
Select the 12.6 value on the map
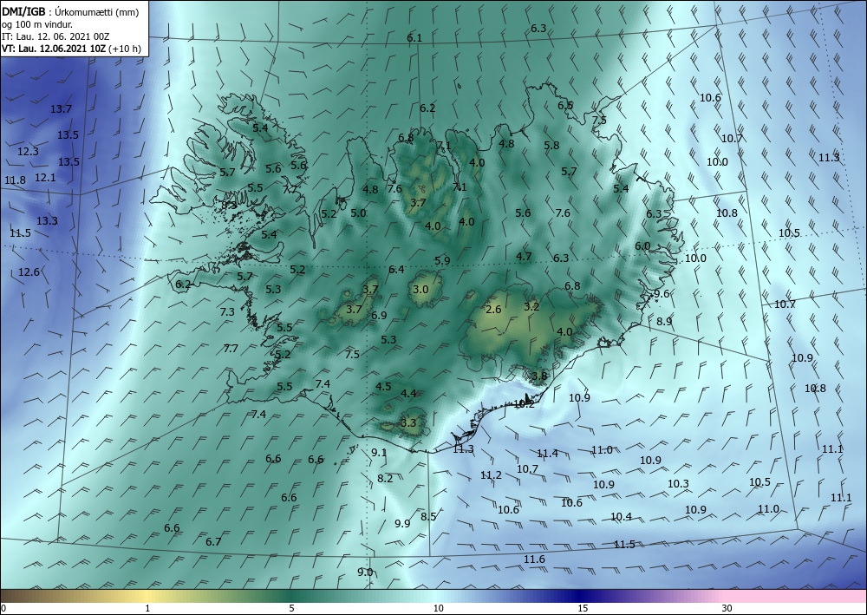click(29, 272)
